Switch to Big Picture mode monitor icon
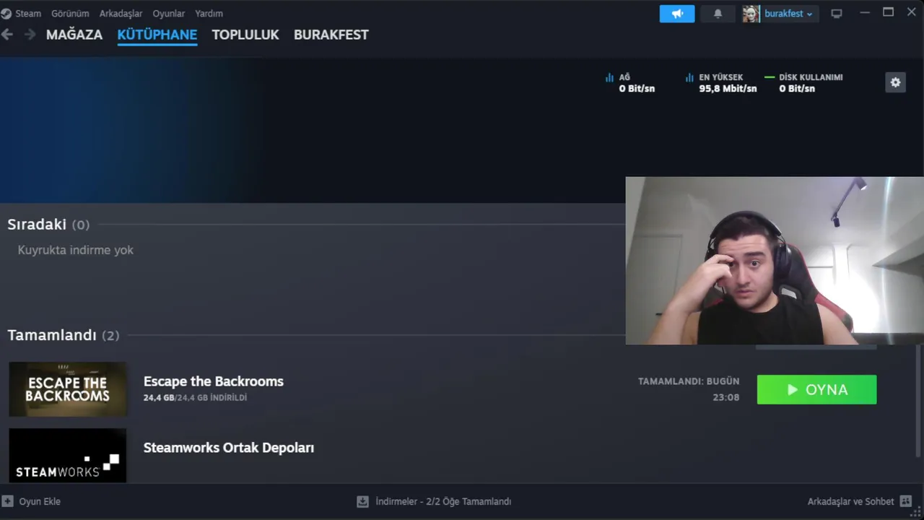Viewport: 924px width, 520px height. tap(837, 14)
